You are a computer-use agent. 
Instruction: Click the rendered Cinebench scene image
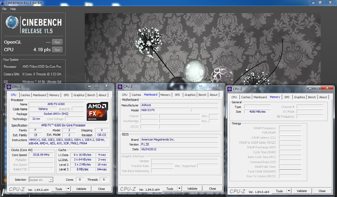pyautogui.click(x=202, y=49)
